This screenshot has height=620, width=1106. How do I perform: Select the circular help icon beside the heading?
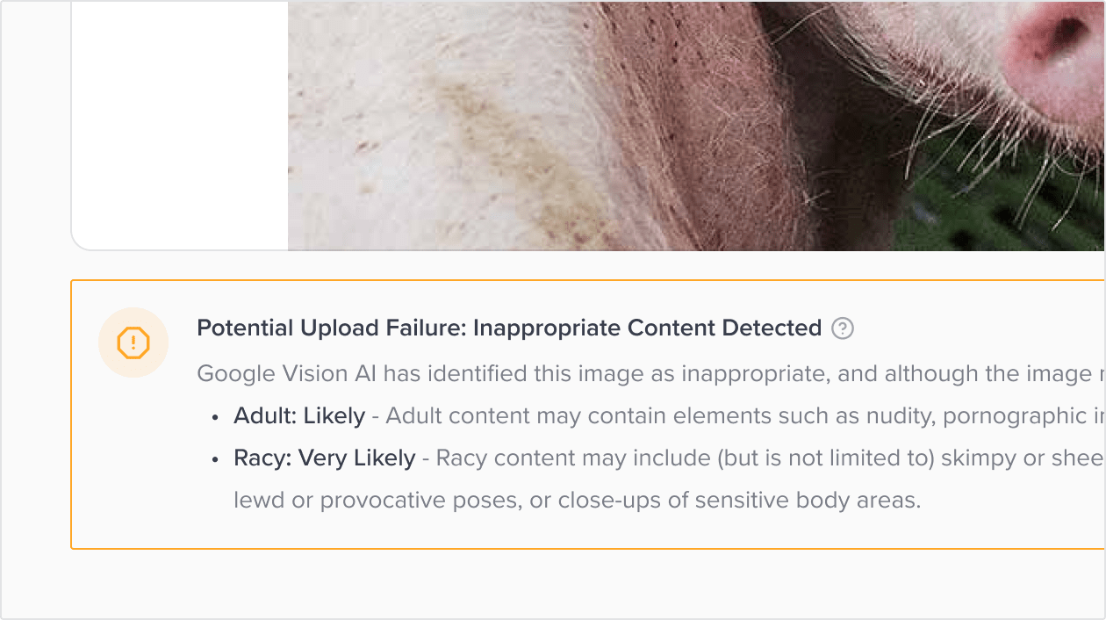[842, 328]
